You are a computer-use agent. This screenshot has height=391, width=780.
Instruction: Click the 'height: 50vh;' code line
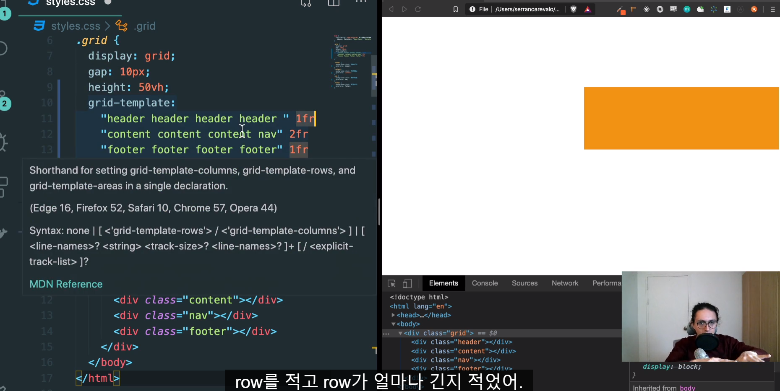click(x=128, y=87)
